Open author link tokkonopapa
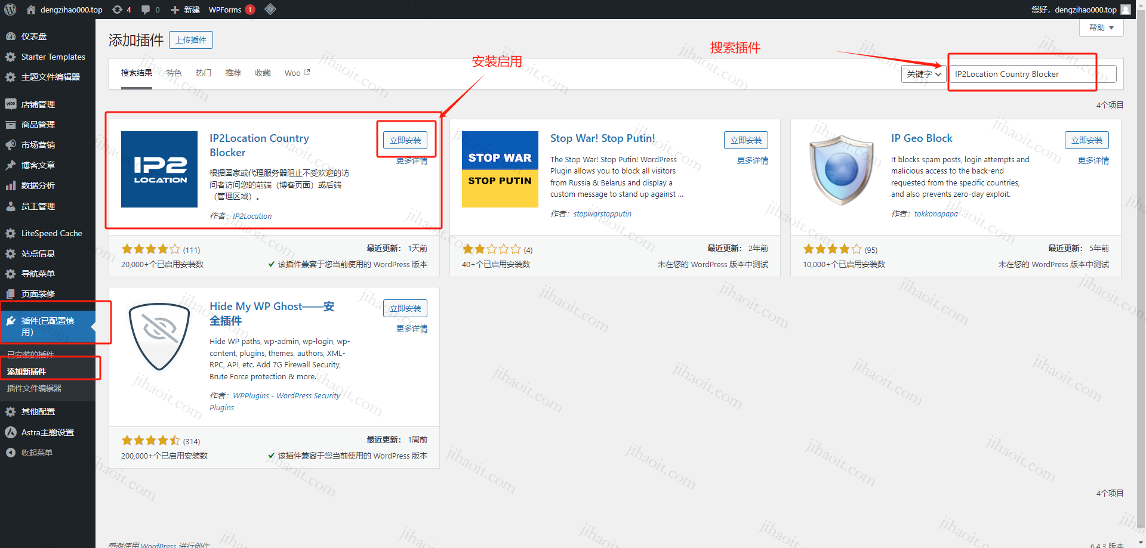1146x548 pixels. coord(936,214)
